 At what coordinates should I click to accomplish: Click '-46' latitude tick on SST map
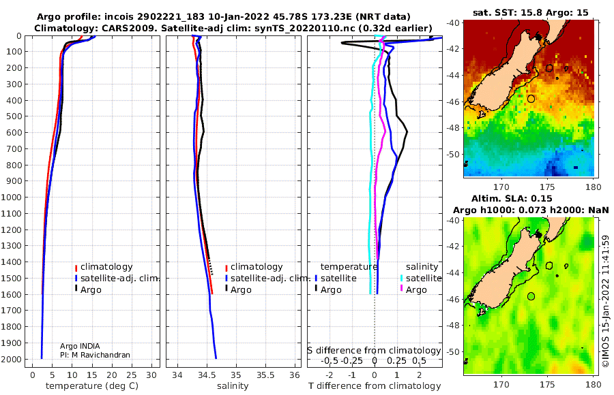click(x=453, y=101)
